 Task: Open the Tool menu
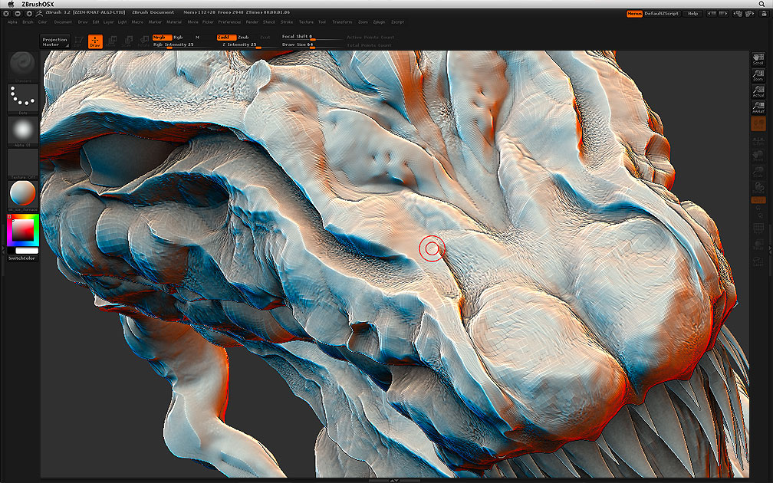(x=322, y=22)
